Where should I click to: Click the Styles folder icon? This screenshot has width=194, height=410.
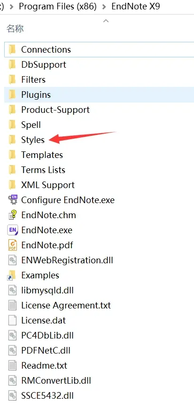(12, 140)
